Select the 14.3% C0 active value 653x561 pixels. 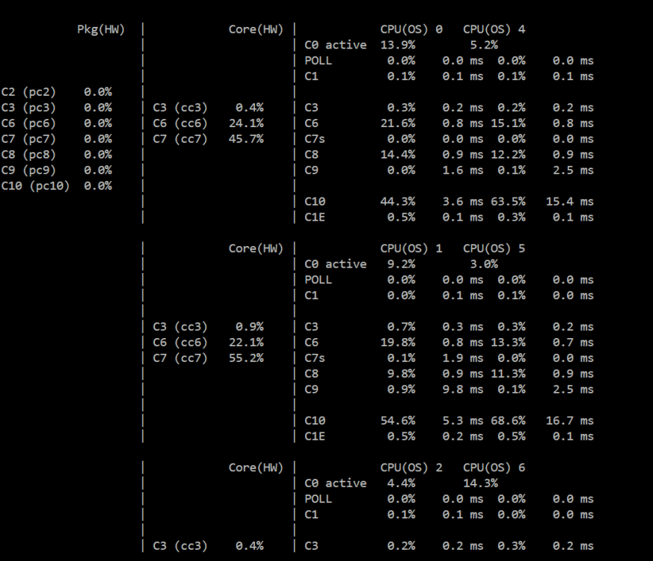pyautogui.click(x=481, y=483)
